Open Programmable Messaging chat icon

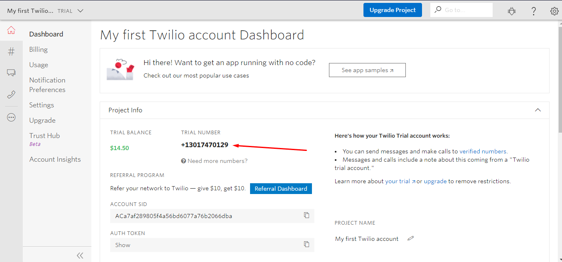(11, 73)
